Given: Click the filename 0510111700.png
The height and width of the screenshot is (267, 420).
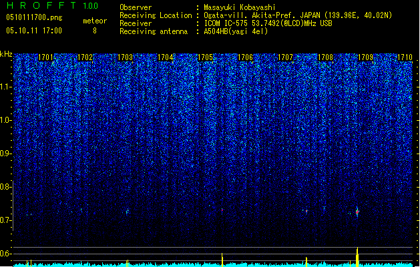Looking at the screenshot, I should (x=34, y=17).
